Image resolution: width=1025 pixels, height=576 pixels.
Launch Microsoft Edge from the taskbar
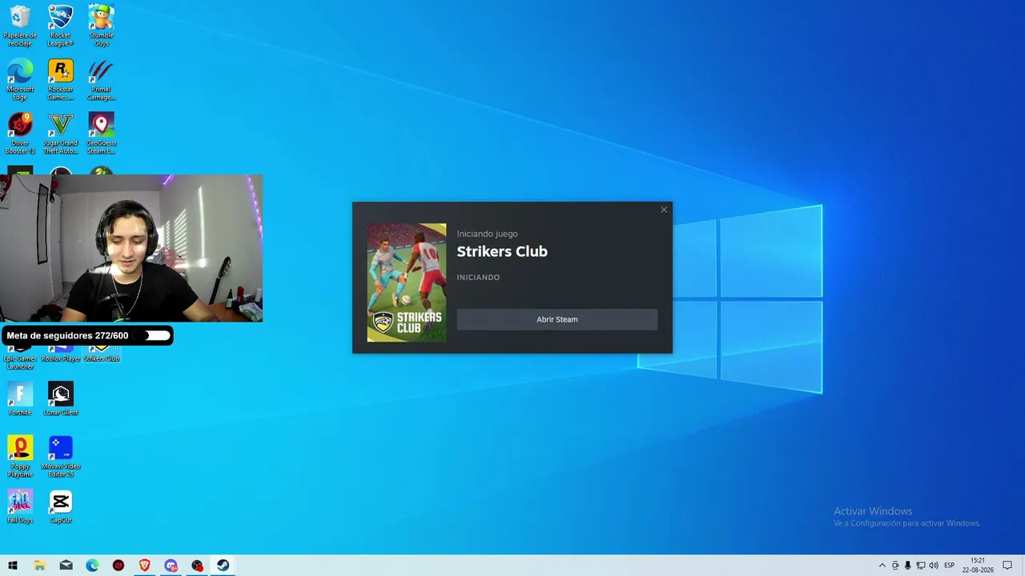click(92, 566)
